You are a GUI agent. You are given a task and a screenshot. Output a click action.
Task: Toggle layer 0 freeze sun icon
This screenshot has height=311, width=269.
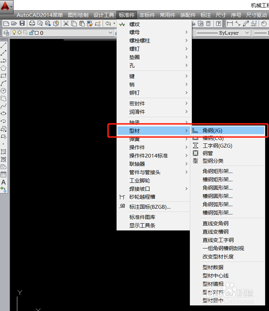point(19,32)
